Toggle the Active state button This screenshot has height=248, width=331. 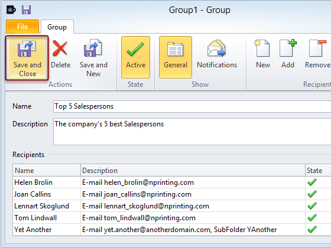pyautogui.click(x=136, y=57)
